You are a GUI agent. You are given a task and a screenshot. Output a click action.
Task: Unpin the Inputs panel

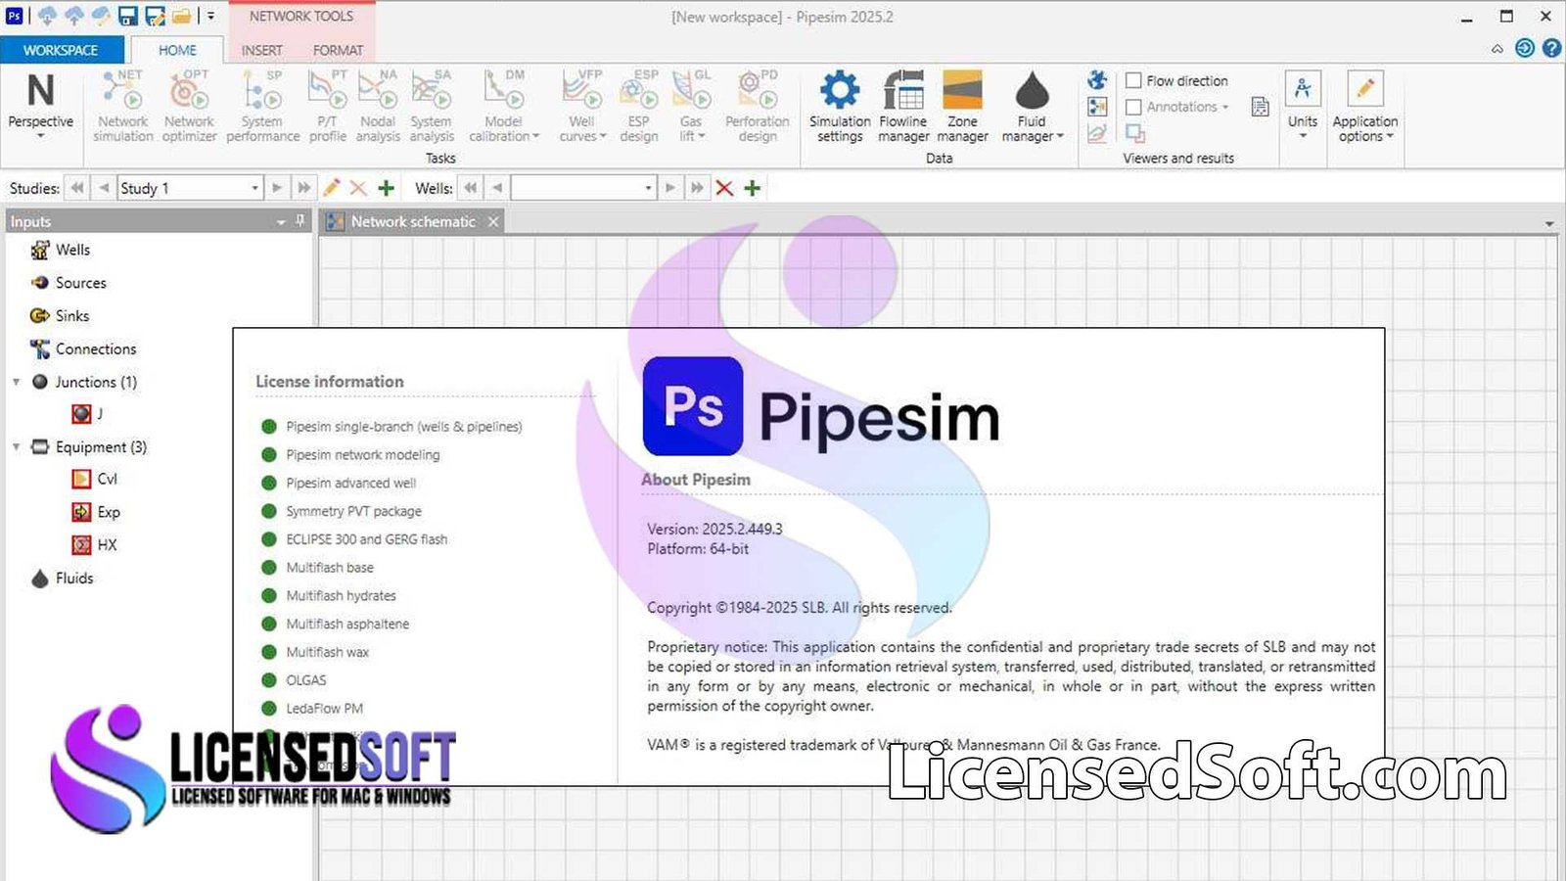[301, 221]
